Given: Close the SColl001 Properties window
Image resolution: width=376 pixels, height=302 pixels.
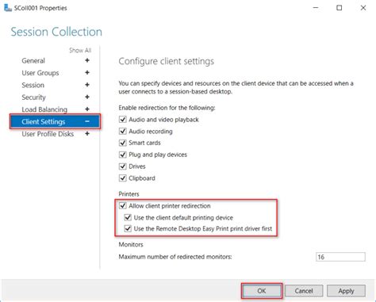Looking at the screenshot, I should [x=363, y=8].
